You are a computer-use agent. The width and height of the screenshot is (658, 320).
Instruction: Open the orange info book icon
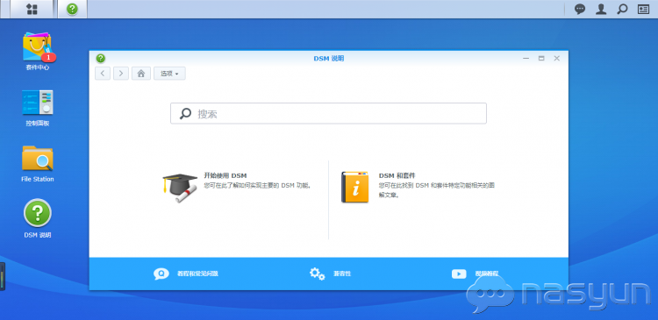(x=354, y=187)
